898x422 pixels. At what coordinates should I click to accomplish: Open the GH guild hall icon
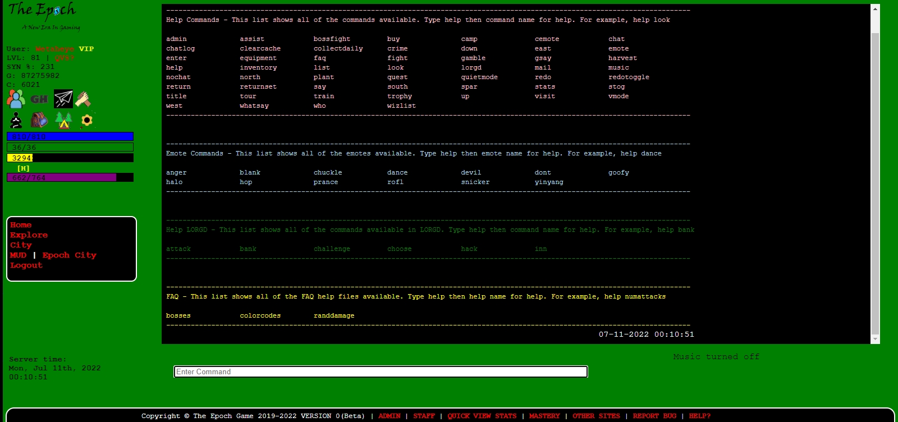point(39,99)
